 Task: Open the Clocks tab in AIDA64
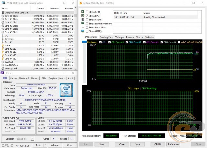point(139,37)
